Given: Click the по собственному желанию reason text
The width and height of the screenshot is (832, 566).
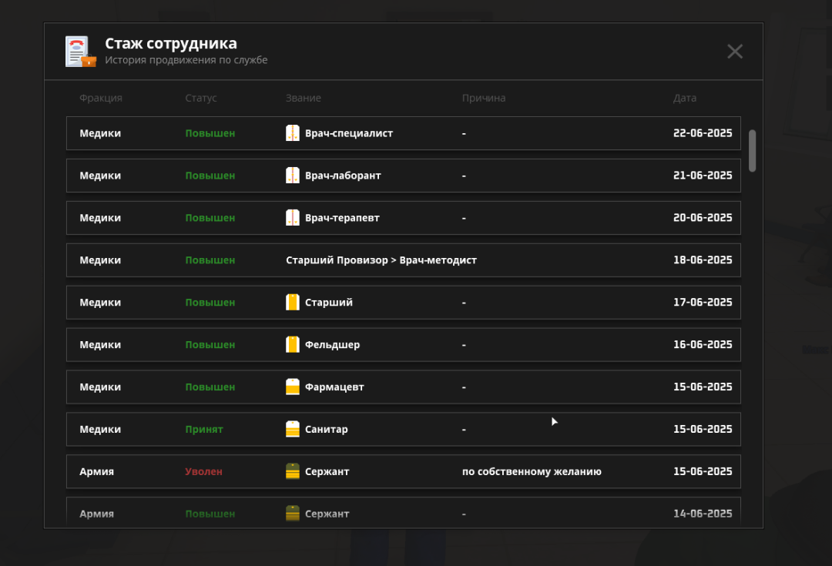Looking at the screenshot, I should click(532, 471).
